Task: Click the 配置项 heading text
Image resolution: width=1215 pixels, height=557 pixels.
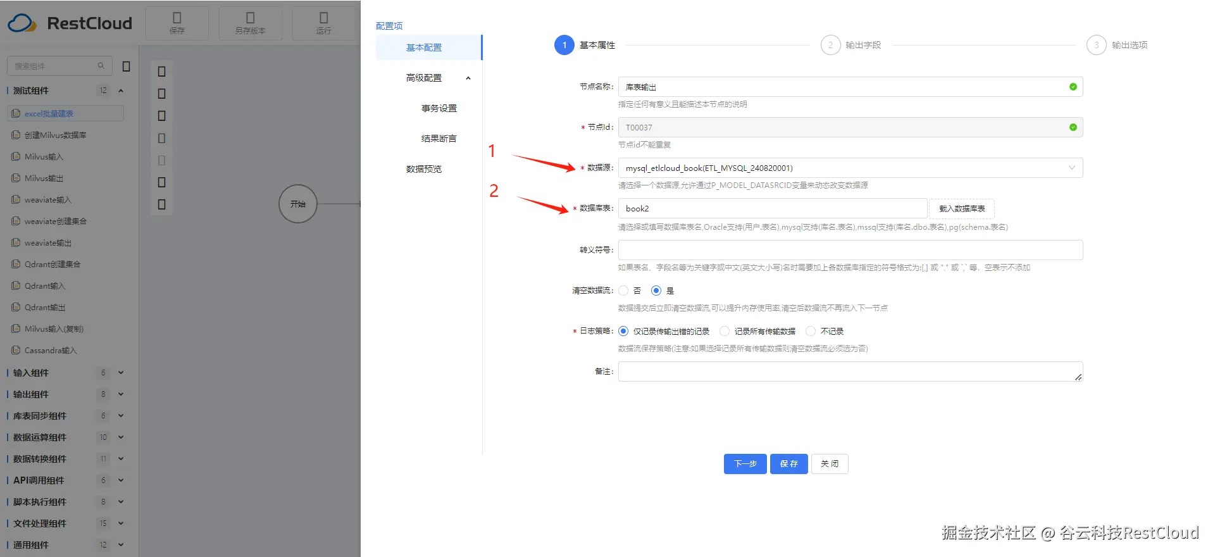Action: 389,26
